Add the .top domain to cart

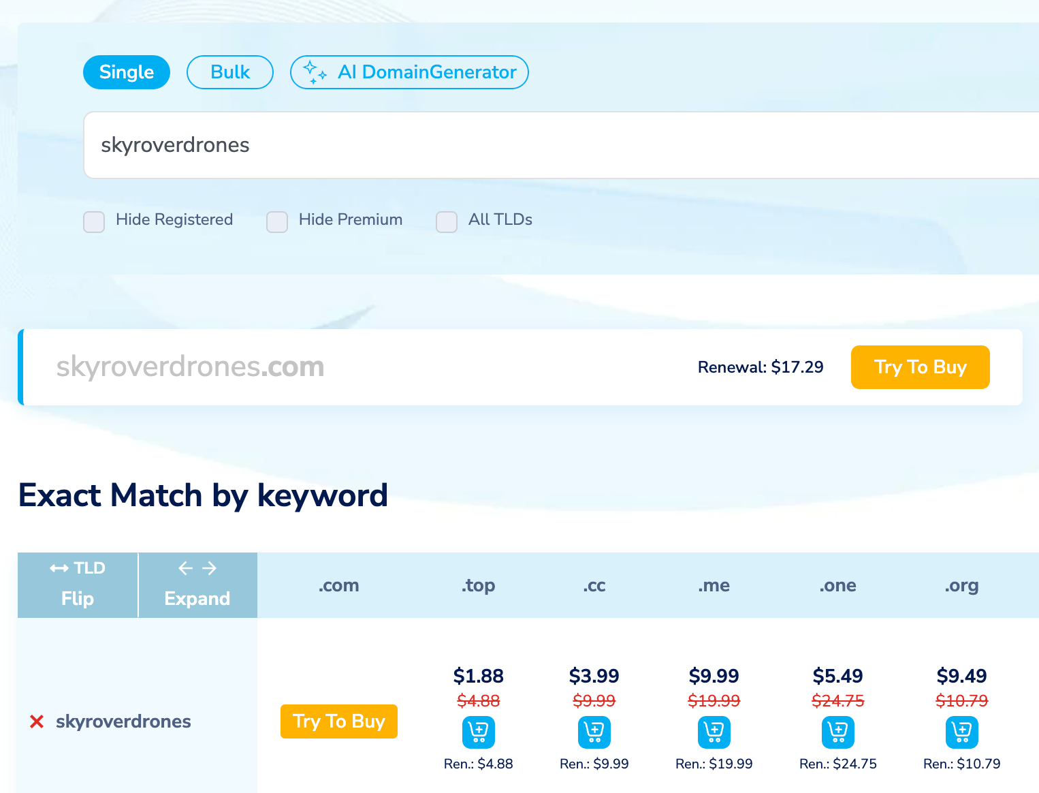[x=479, y=732]
